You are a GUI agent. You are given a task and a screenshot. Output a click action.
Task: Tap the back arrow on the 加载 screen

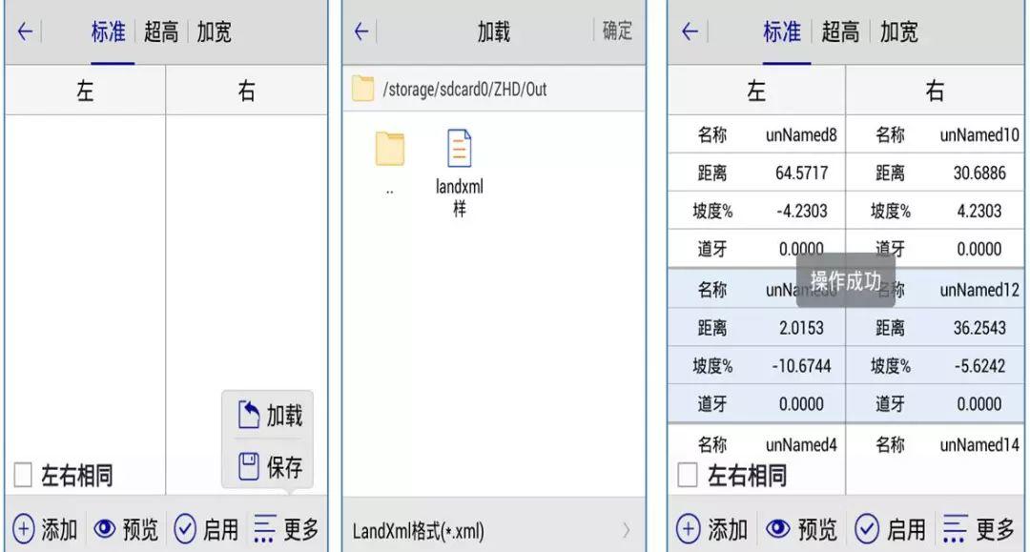pos(362,30)
